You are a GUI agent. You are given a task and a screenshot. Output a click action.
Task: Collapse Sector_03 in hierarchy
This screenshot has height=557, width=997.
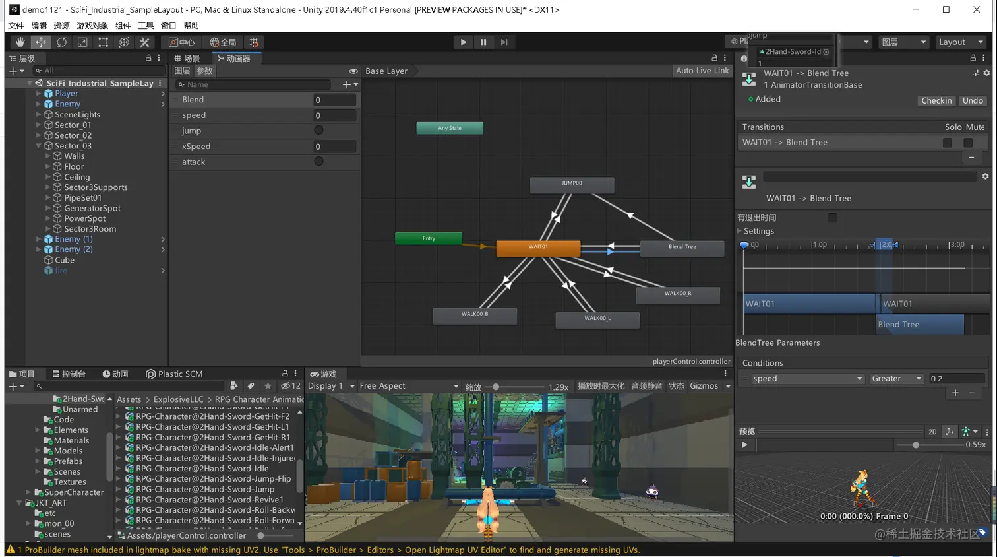coord(38,146)
